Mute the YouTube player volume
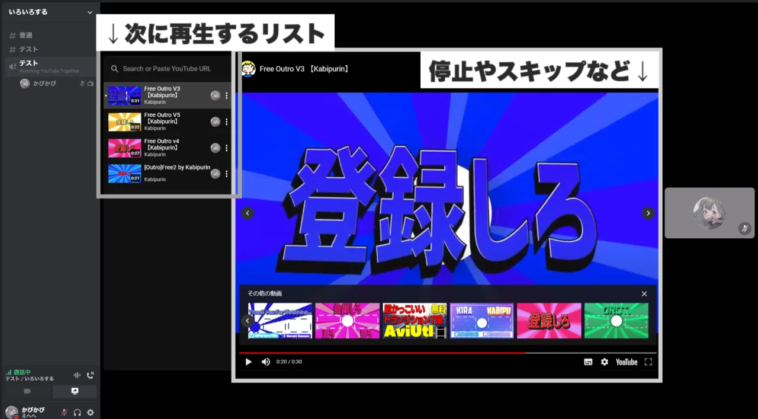This screenshot has width=758, height=419. [x=266, y=362]
